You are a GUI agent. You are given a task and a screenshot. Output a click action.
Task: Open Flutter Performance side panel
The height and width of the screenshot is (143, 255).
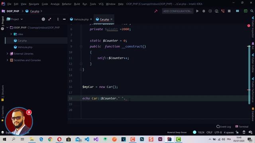pyautogui.click(x=253, y=90)
